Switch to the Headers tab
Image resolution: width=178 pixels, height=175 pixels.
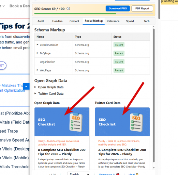(x=57, y=21)
